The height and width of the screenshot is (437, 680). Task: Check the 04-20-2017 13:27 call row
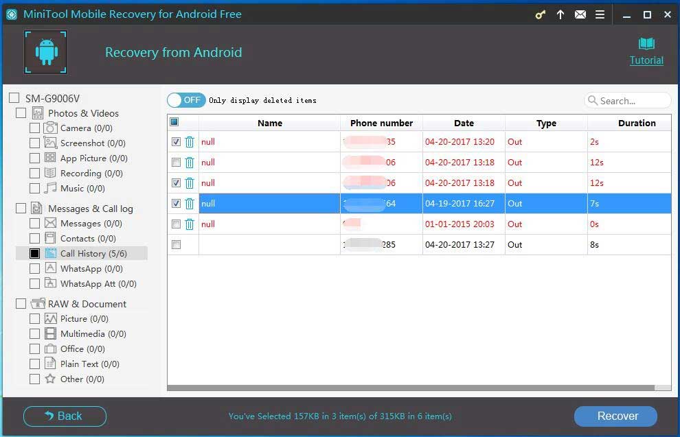coord(176,245)
